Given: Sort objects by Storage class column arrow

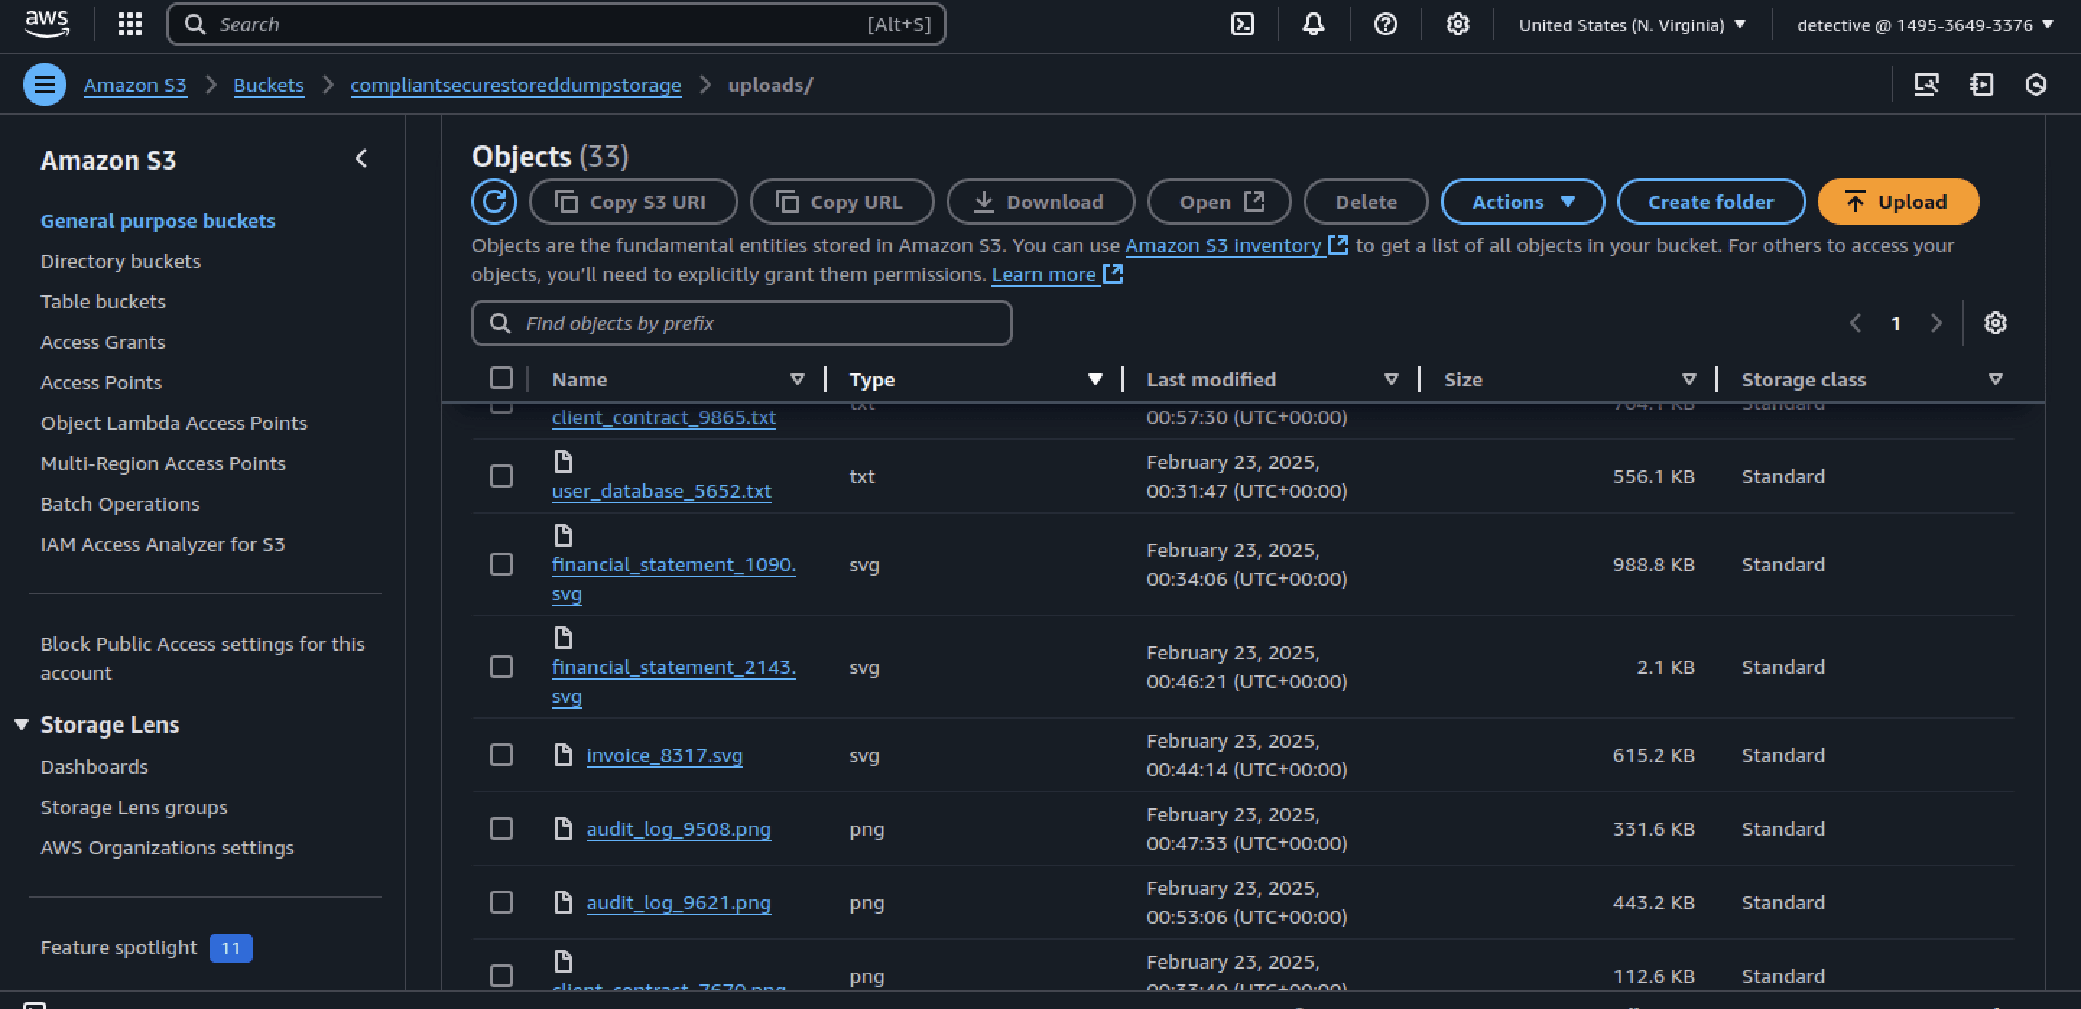Looking at the screenshot, I should [1995, 379].
